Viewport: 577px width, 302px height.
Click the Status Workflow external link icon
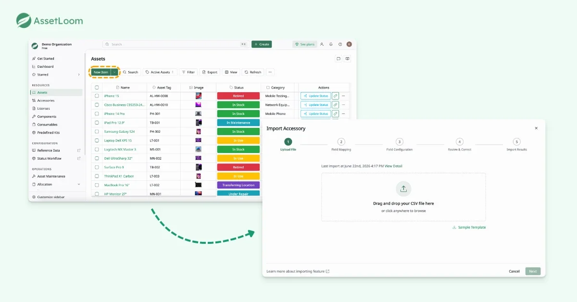pyautogui.click(x=79, y=158)
